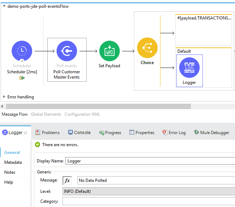
Task: Click the Set Payload label
Action: [109, 65]
